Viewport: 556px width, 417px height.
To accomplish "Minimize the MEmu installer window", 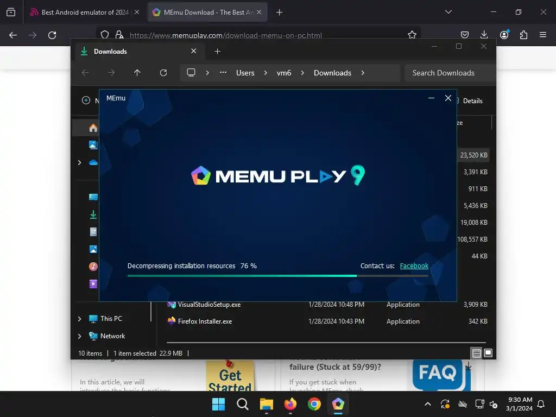I will 431,98.
